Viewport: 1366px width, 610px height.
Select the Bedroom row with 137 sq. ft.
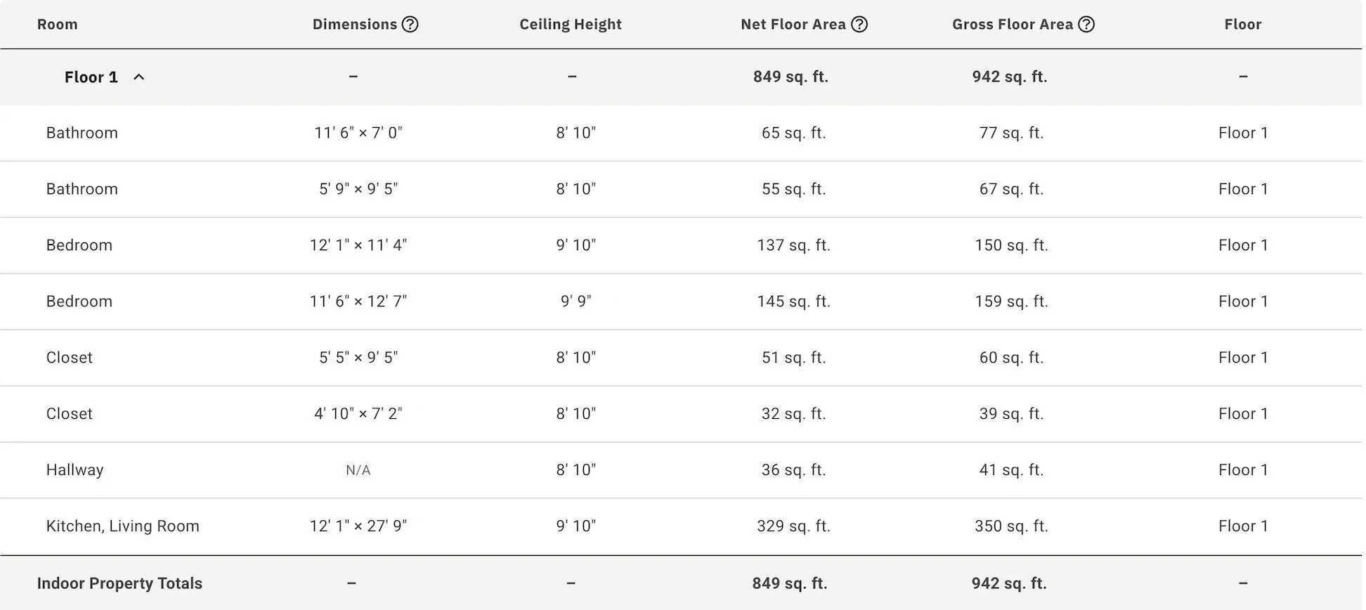point(682,246)
